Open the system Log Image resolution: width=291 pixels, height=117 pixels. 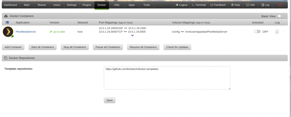tap(265, 5)
